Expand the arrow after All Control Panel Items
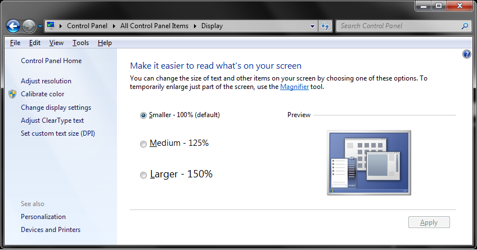The width and height of the screenshot is (477, 250). (195, 26)
